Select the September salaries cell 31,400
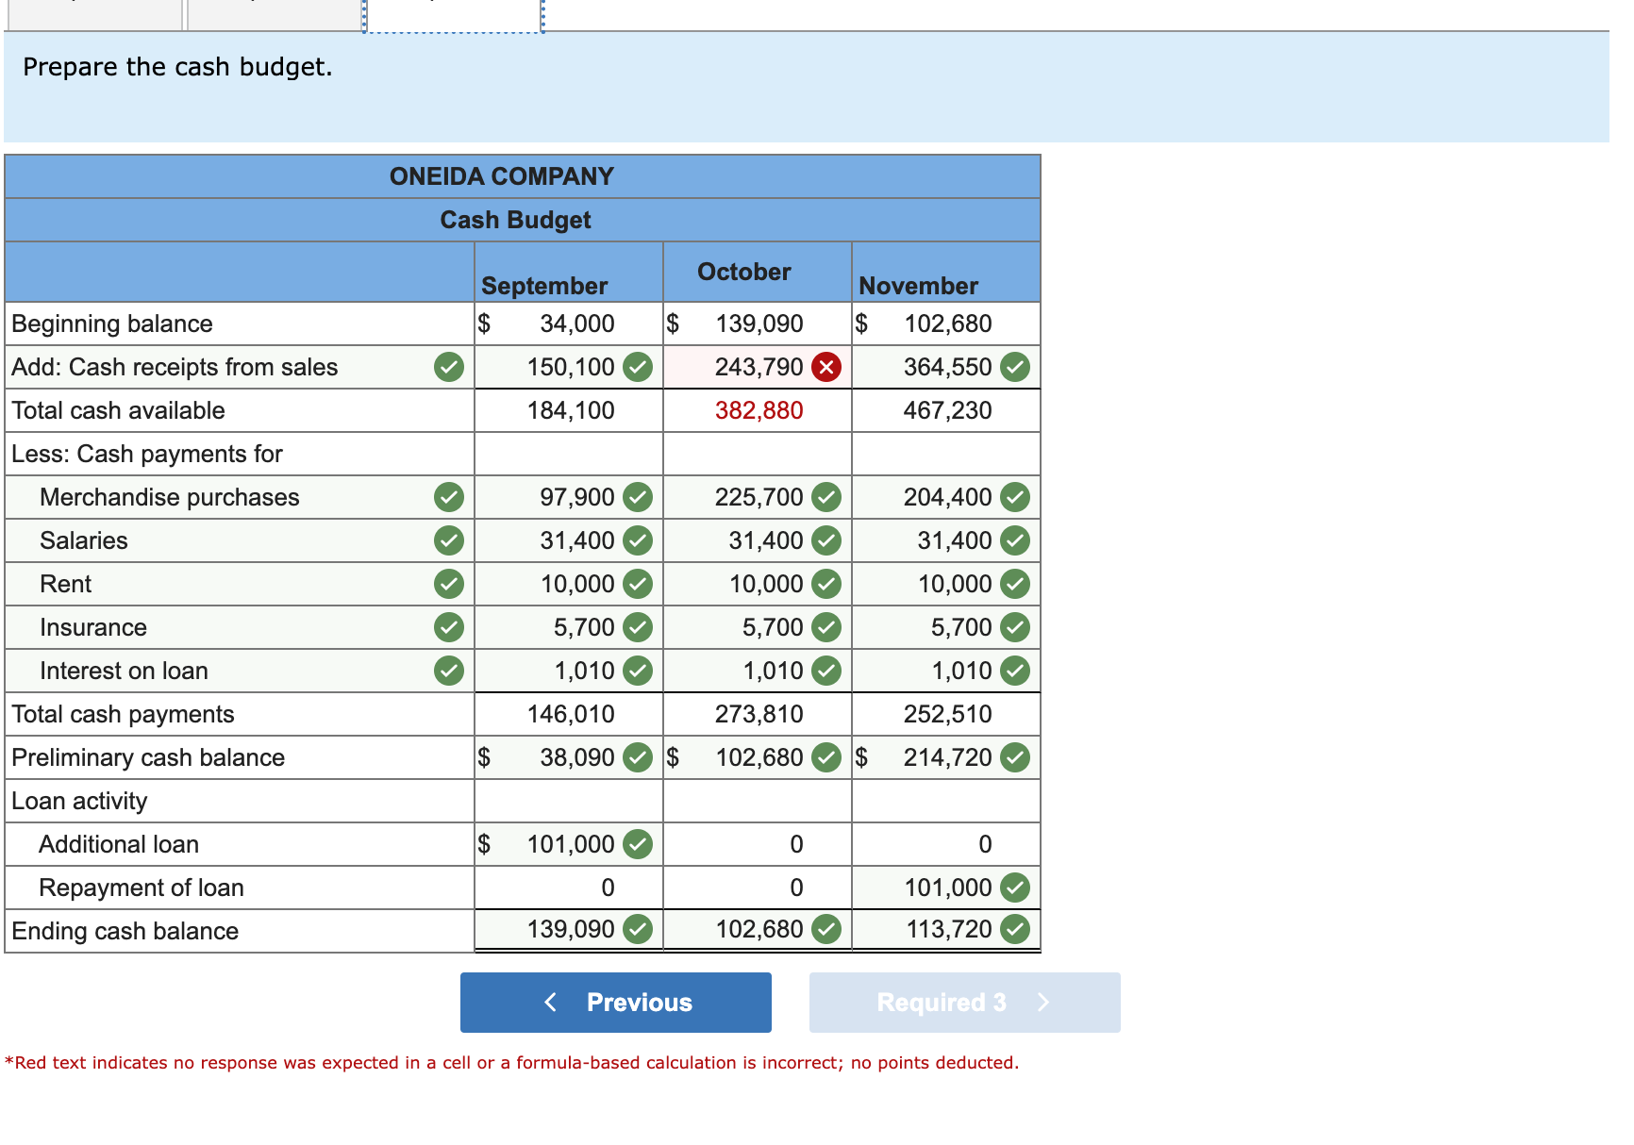Viewport: 1634px width, 1145px height. point(569,540)
